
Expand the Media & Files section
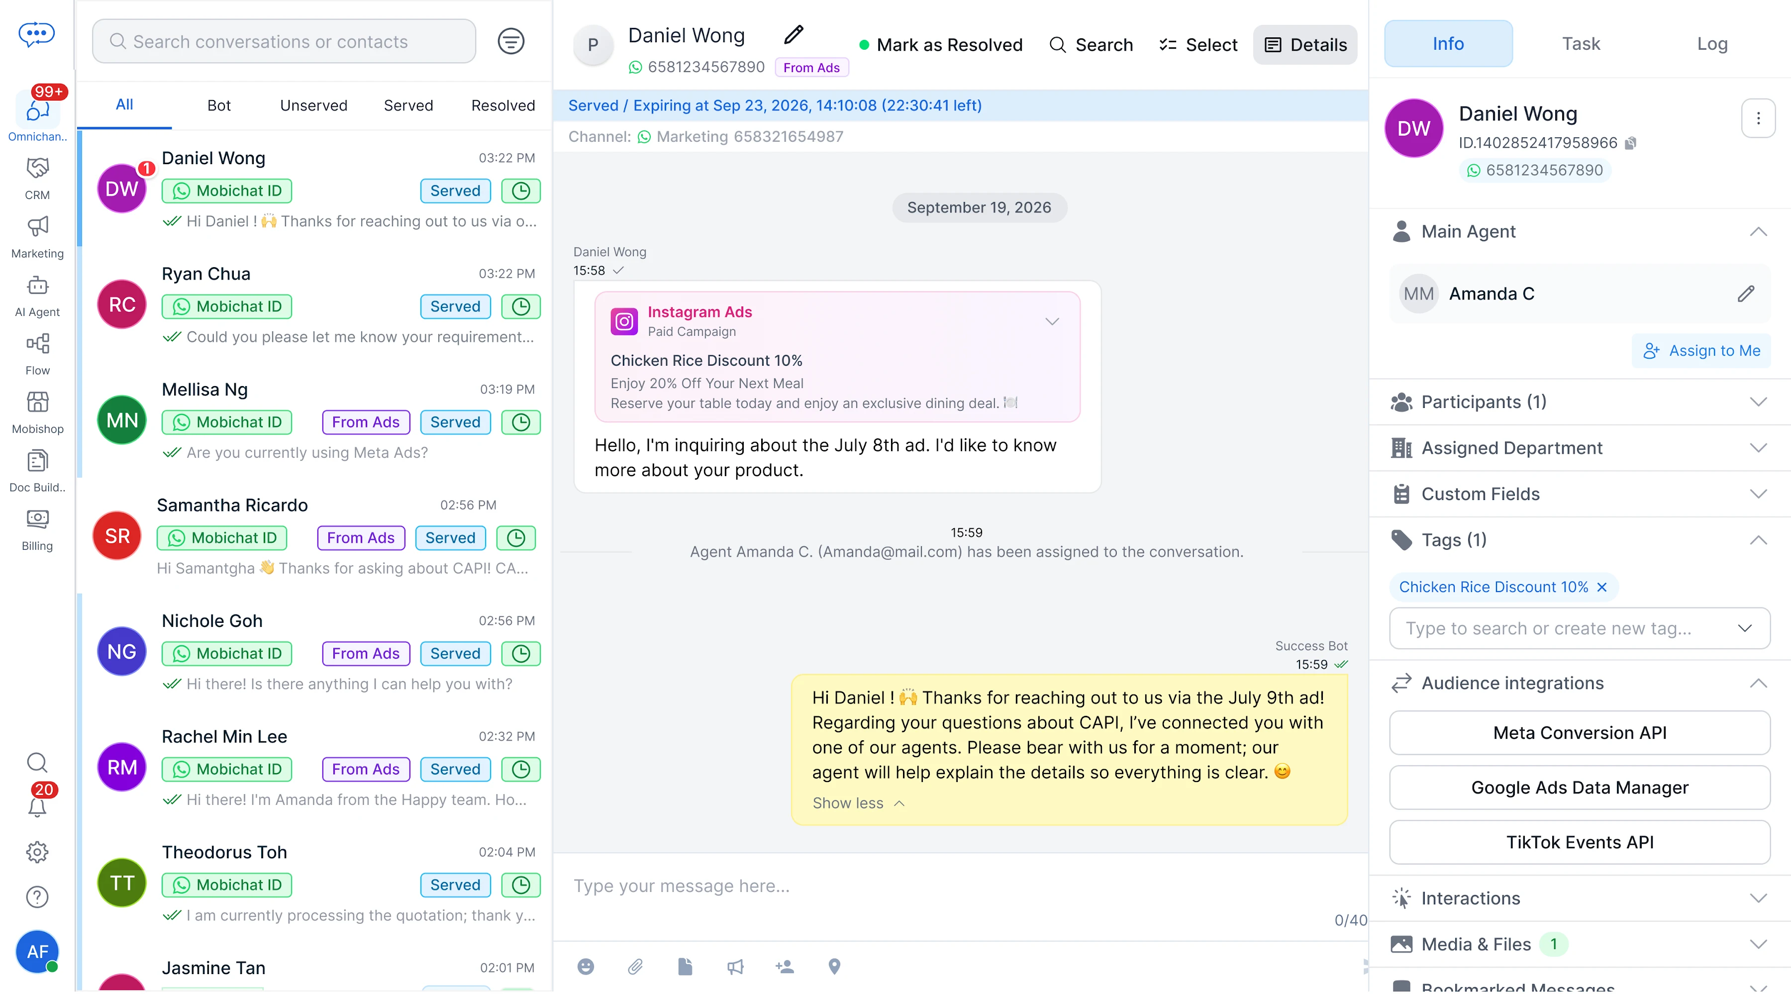click(1758, 944)
